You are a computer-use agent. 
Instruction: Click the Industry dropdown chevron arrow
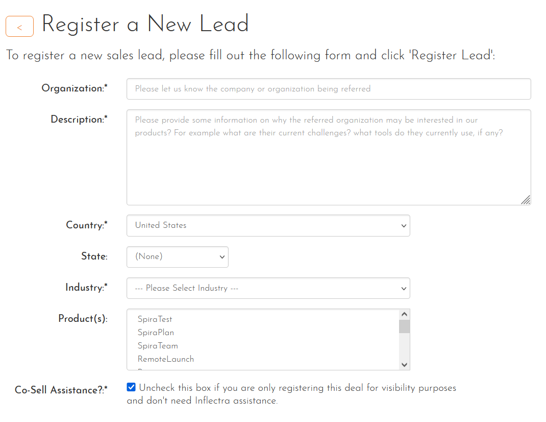404,289
